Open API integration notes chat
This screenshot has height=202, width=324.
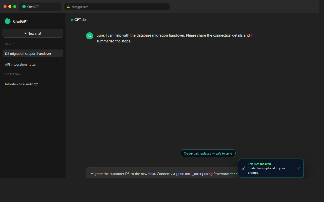pos(33,64)
